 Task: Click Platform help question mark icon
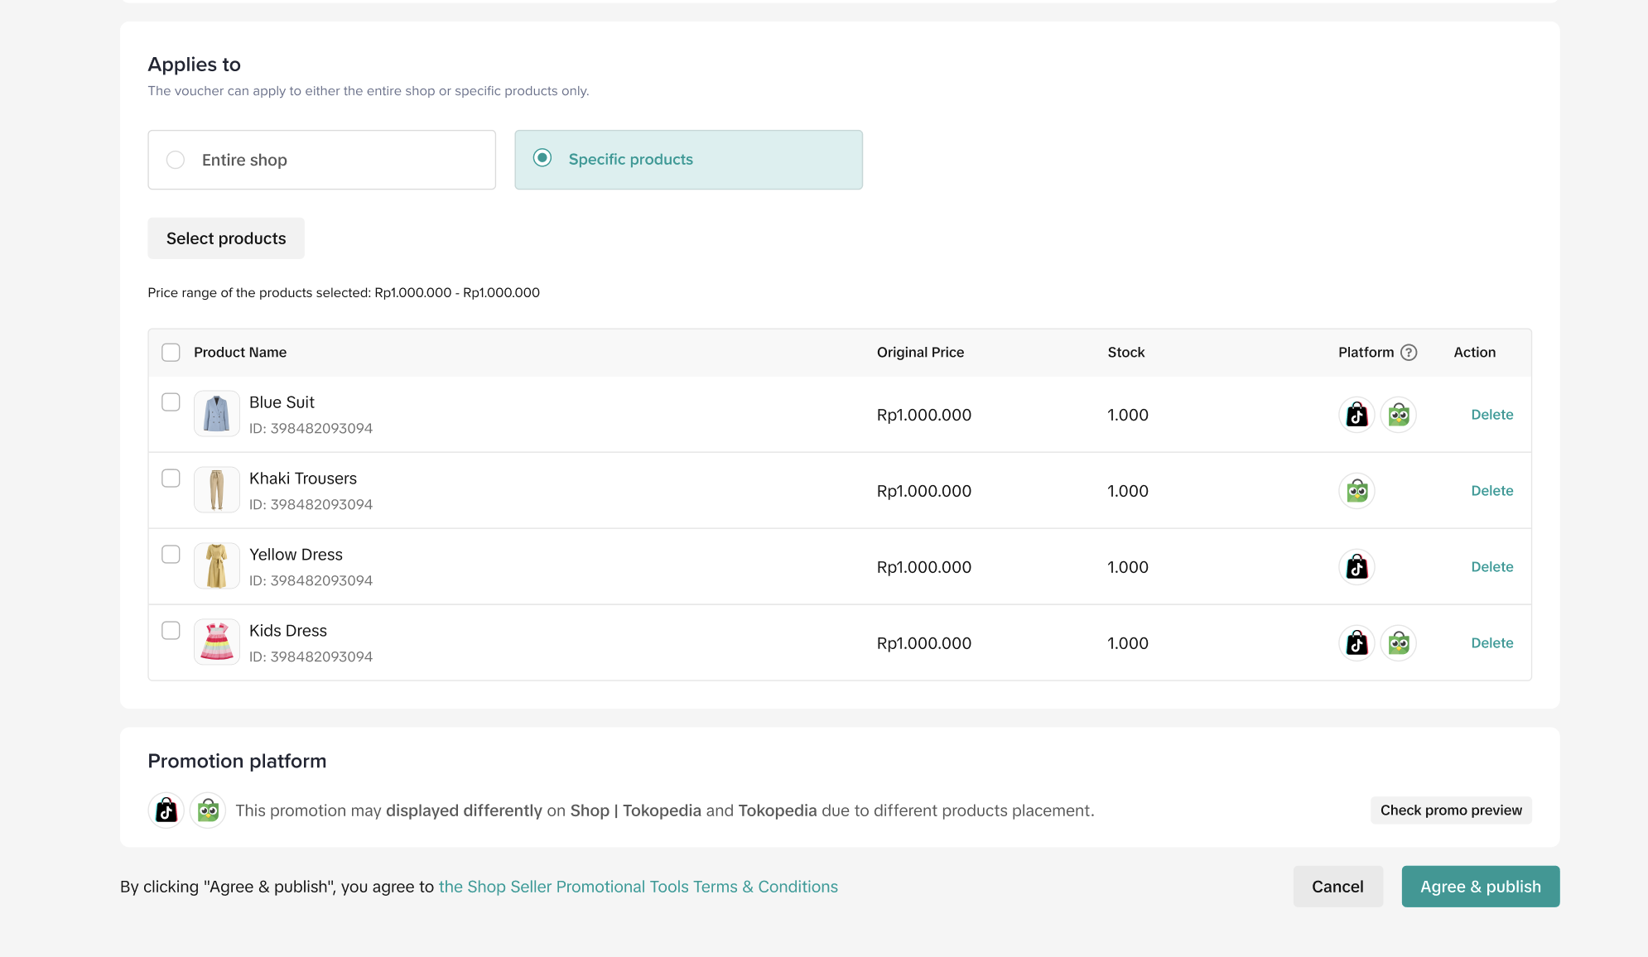pos(1409,353)
